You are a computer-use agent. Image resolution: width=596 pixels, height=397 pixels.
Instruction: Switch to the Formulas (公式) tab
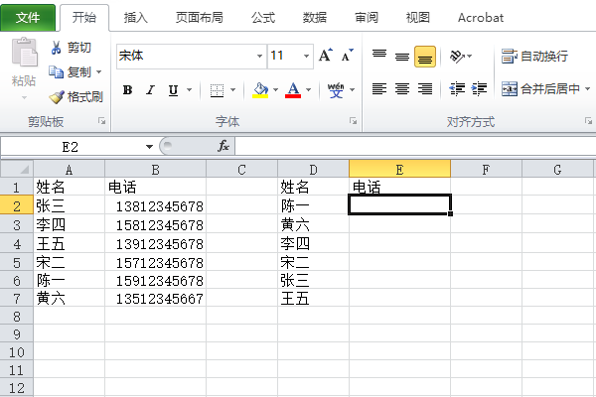click(x=263, y=18)
